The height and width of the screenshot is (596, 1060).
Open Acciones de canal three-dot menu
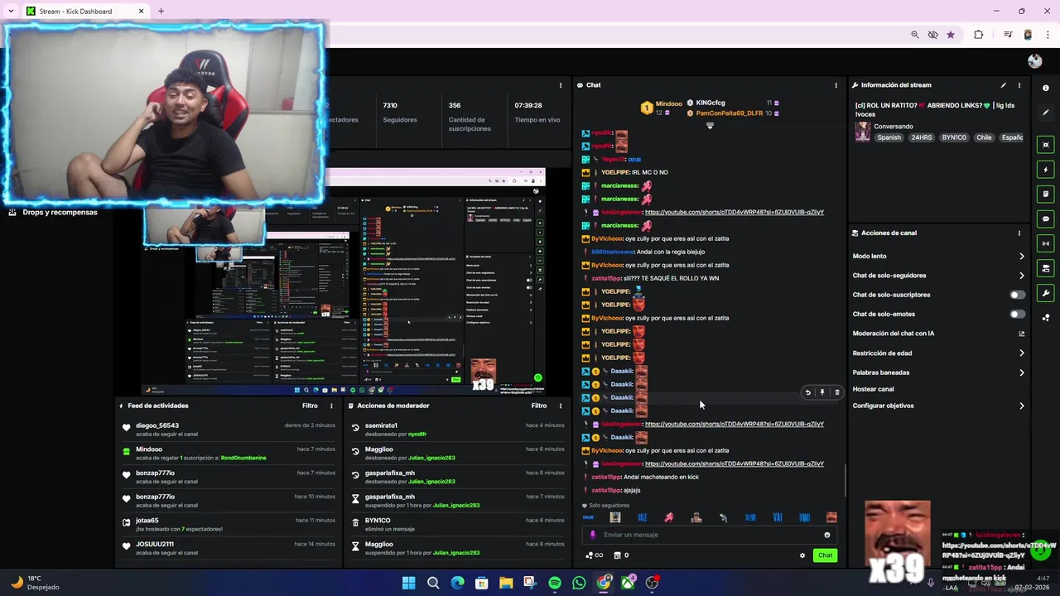click(x=1019, y=233)
